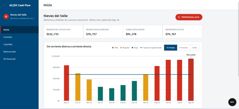Click the INVERSIÓN A PLAZO card
Image resolution: width=239 pixels, height=109 pixels.
[182, 32]
